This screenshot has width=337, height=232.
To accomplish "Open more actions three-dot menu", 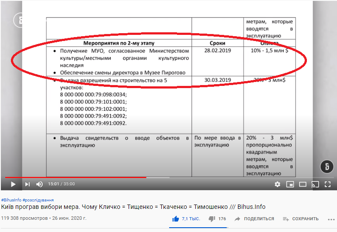I will pyautogui.click(x=331, y=219).
